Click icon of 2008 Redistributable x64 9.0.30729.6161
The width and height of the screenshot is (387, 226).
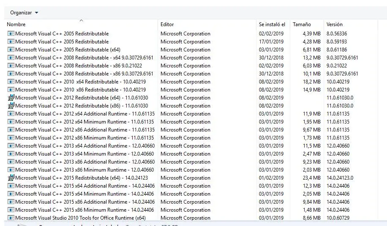[11, 58]
